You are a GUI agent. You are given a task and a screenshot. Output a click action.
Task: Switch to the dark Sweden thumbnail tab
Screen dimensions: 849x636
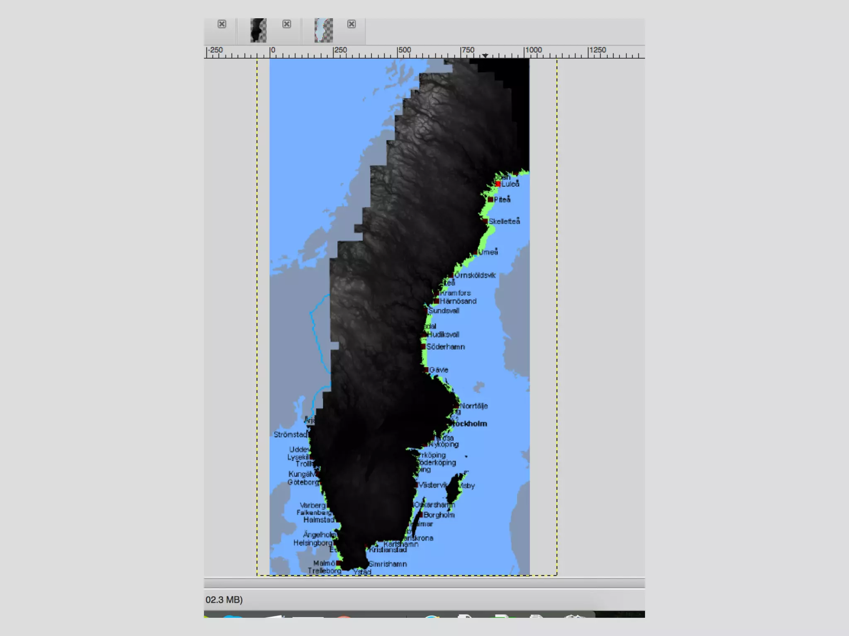tap(258, 30)
